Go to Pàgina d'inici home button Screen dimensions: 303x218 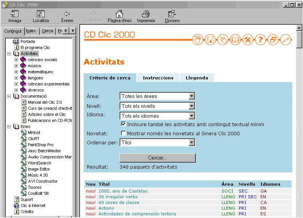pos(119,16)
